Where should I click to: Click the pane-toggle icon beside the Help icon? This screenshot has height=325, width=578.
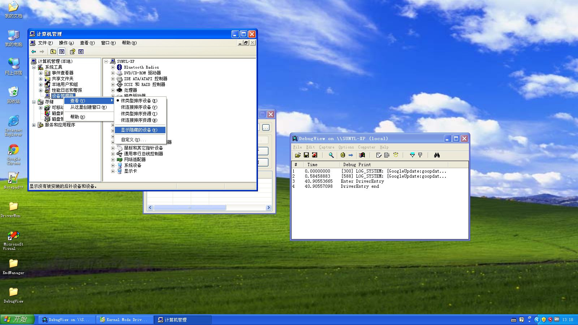pos(81,52)
